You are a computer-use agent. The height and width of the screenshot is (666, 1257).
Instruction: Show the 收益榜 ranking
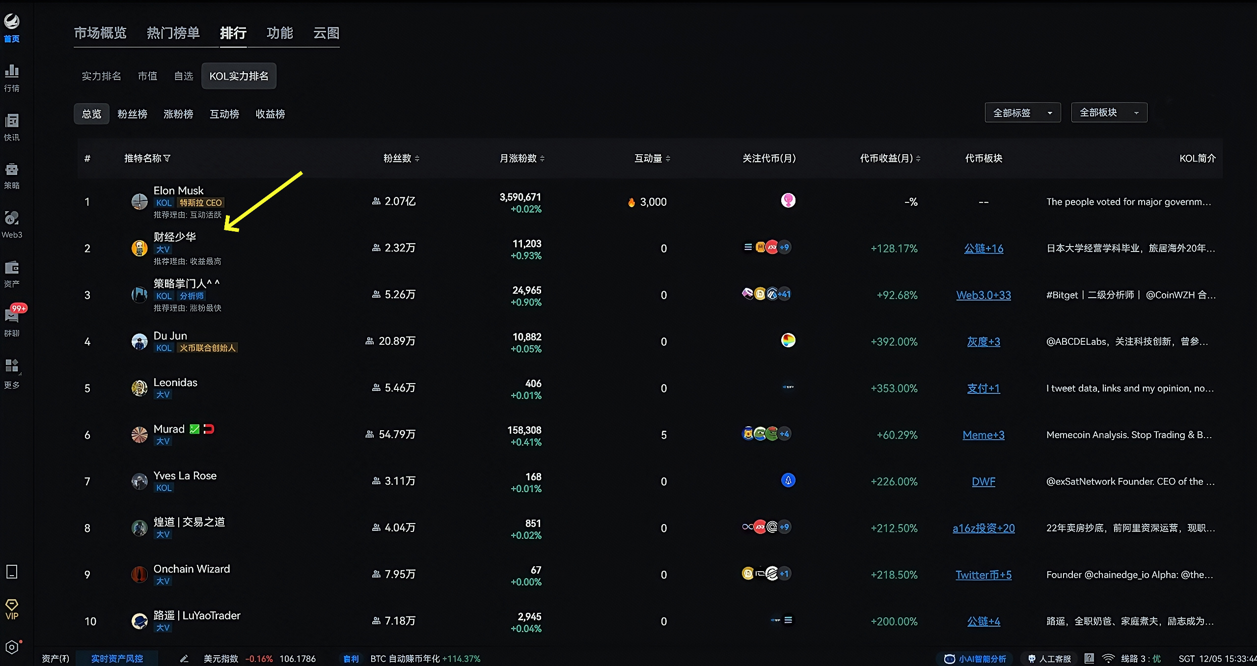coord(271,114)
